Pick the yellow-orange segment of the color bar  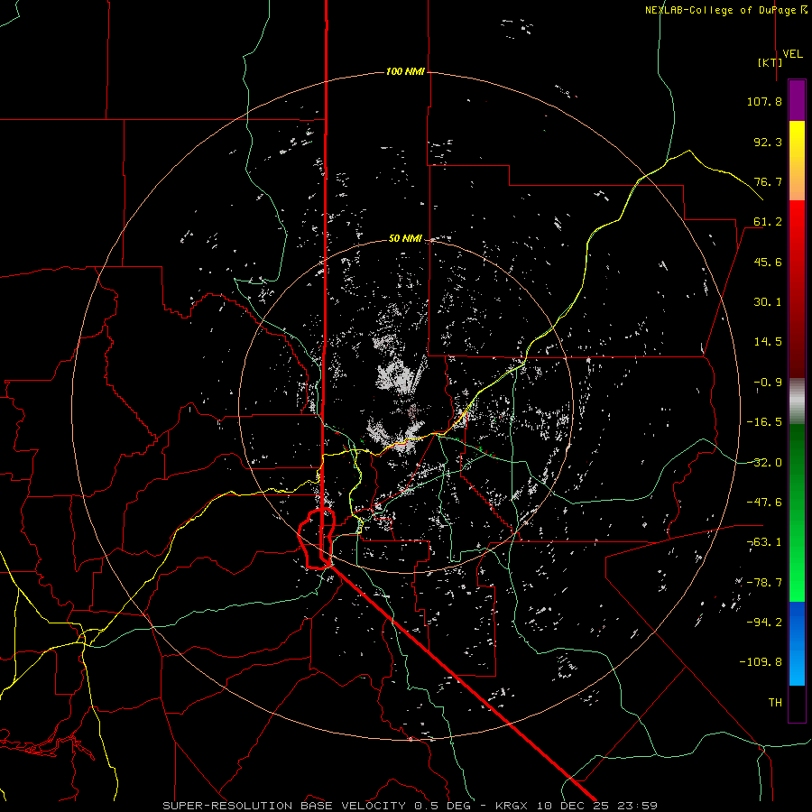(797, 161)
